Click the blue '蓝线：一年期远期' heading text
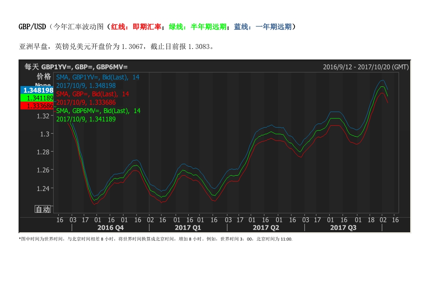Screen dimensions: 433x306 point(262,27)
